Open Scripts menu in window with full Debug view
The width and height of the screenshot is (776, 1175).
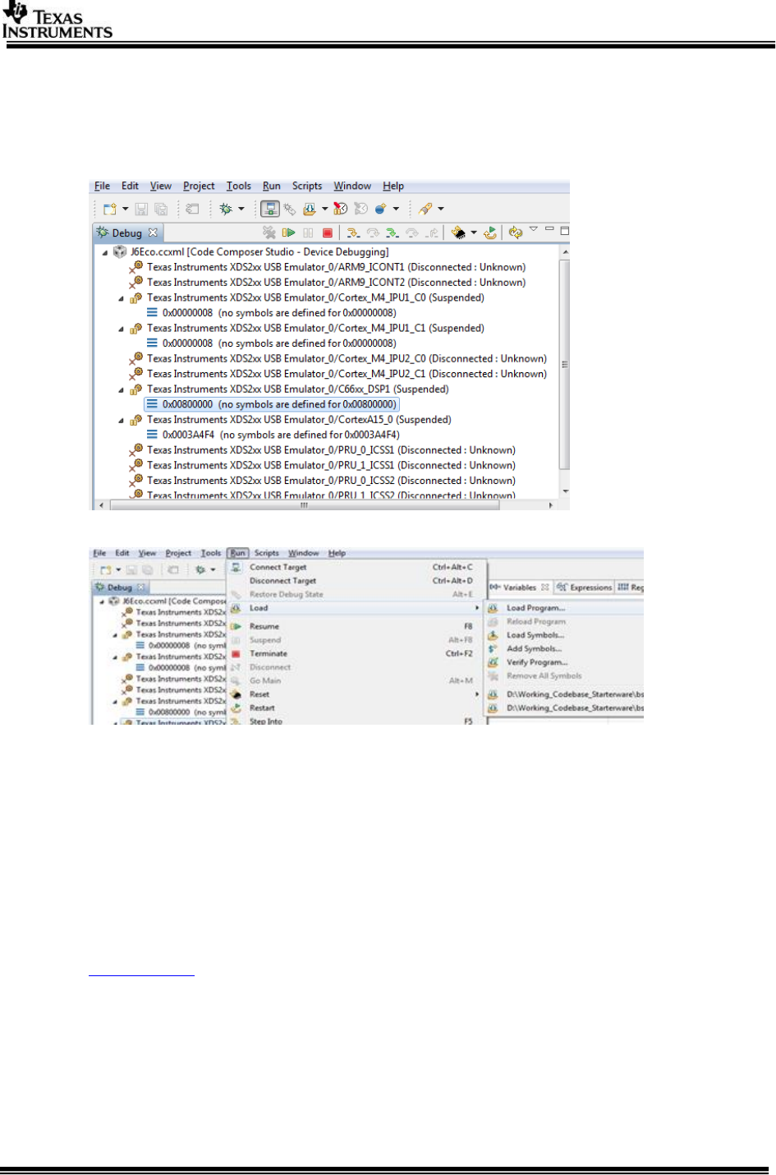[307, 187]
